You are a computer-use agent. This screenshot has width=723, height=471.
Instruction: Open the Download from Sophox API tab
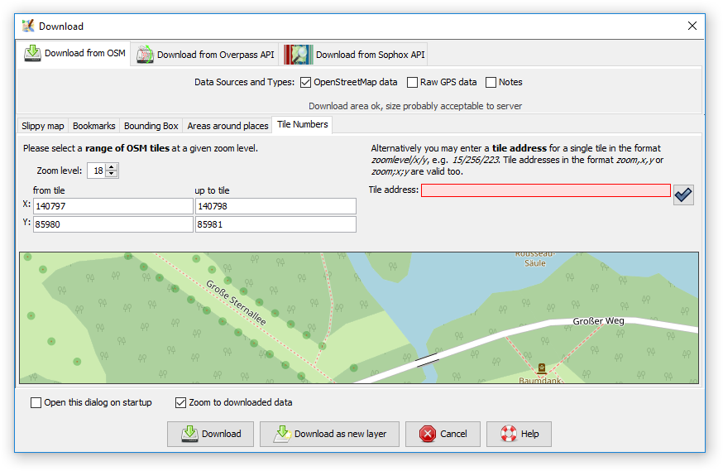[356, 55]
